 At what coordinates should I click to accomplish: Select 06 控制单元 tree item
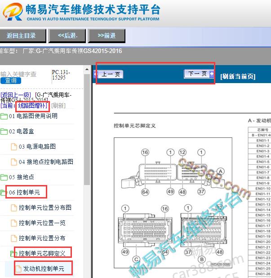24,192
